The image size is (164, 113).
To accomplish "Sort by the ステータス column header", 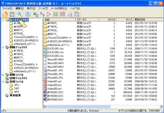I will click(87, 19).
